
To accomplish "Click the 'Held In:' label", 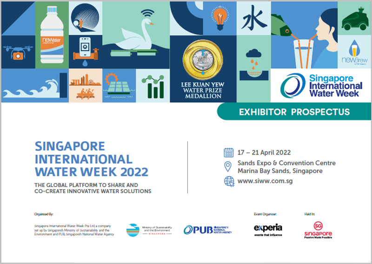I will [x=310, y=214].
